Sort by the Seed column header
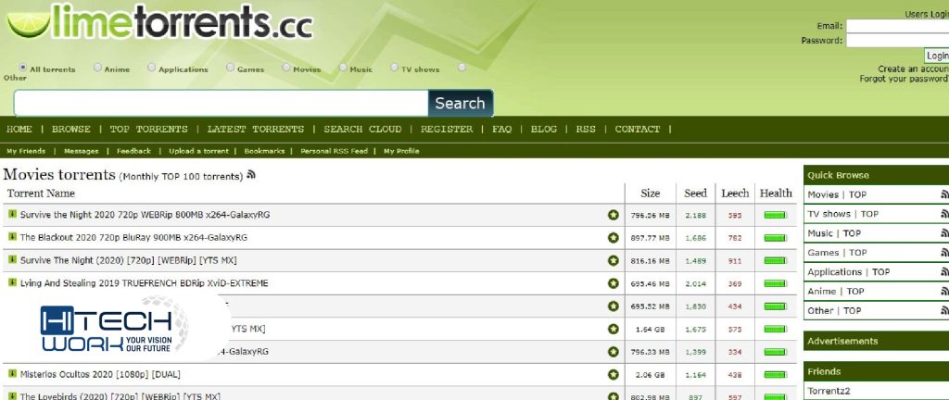The height and width of the screenshot is (400, 949). tap(695, 194)
